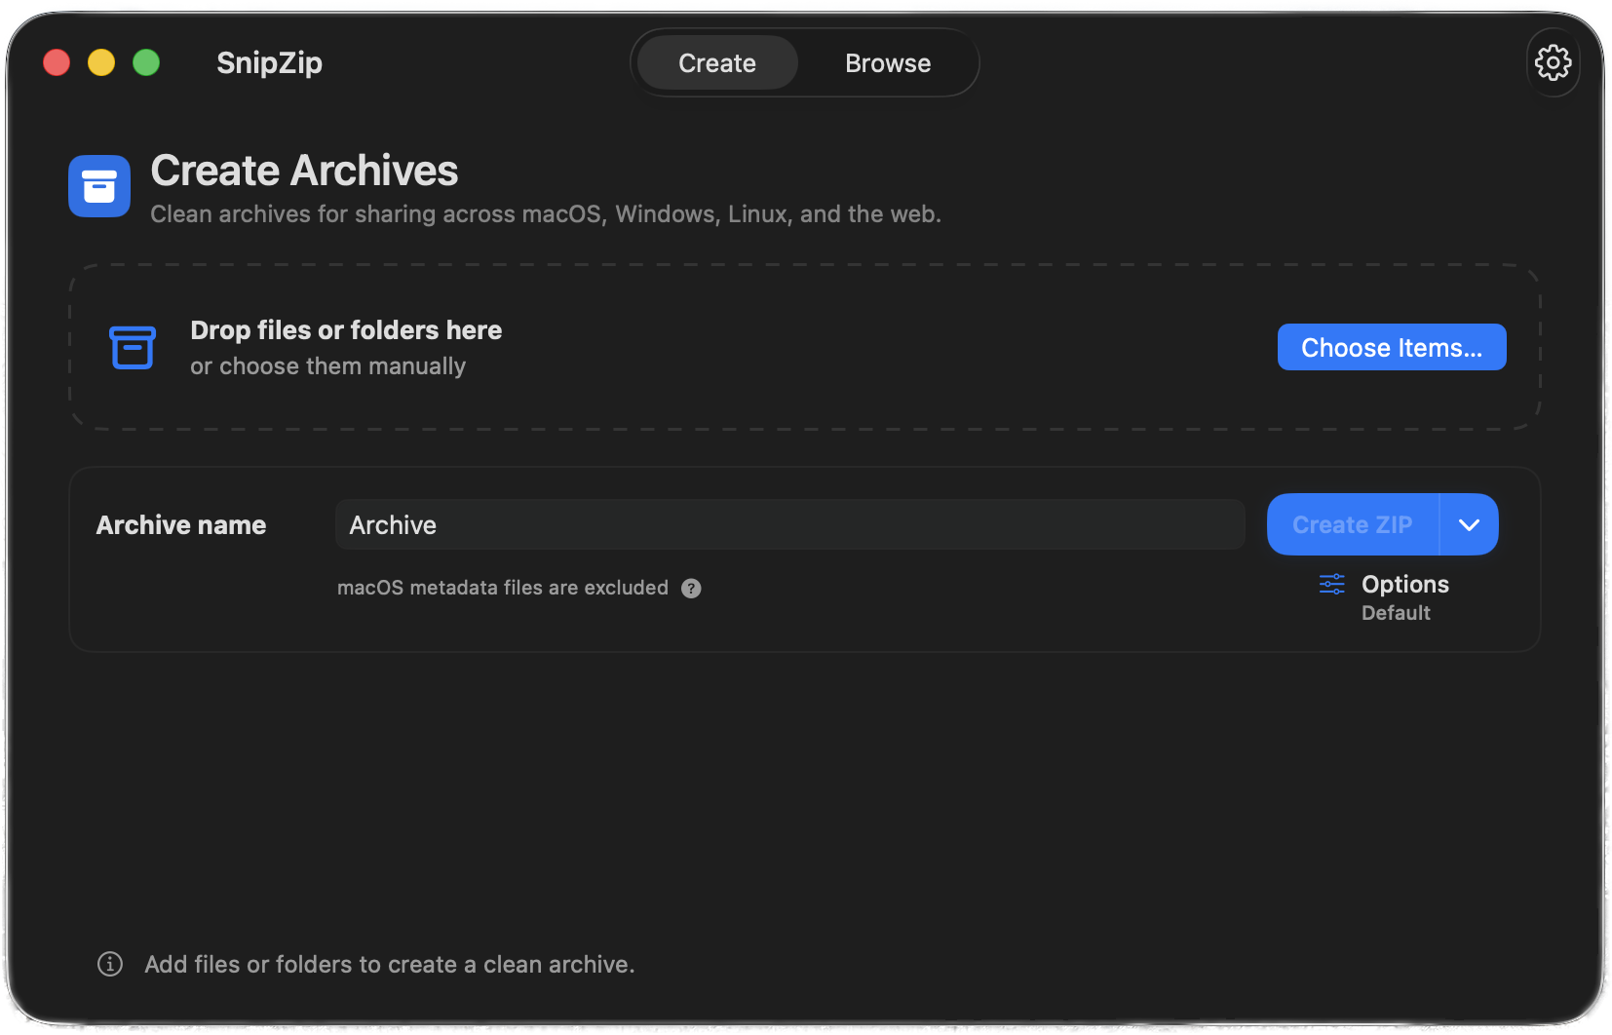Screen dimensions: 1612x1035
Task: Click the info icon in the status bar
Action: click(110, 964)
